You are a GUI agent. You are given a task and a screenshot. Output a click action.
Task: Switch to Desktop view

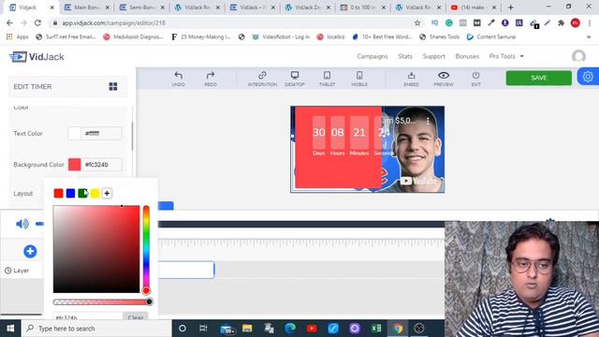tap(295, 79)
